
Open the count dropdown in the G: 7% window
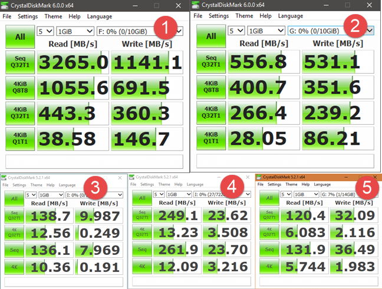pos(286,194)
